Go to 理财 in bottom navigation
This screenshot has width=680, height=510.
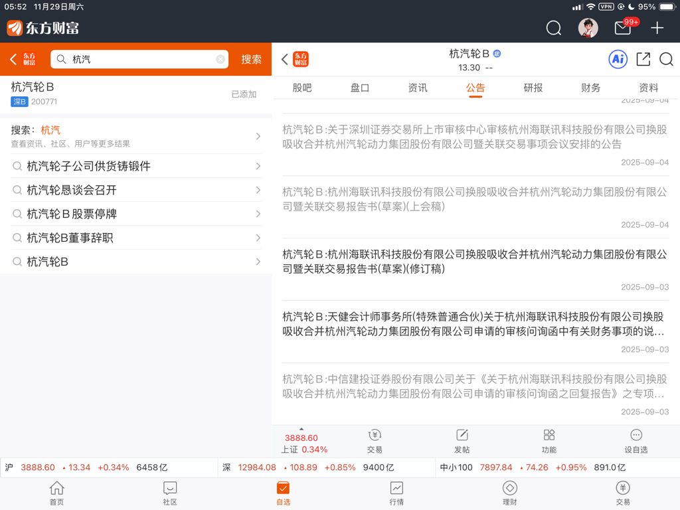pyautogui.click(x=509, y=493)
